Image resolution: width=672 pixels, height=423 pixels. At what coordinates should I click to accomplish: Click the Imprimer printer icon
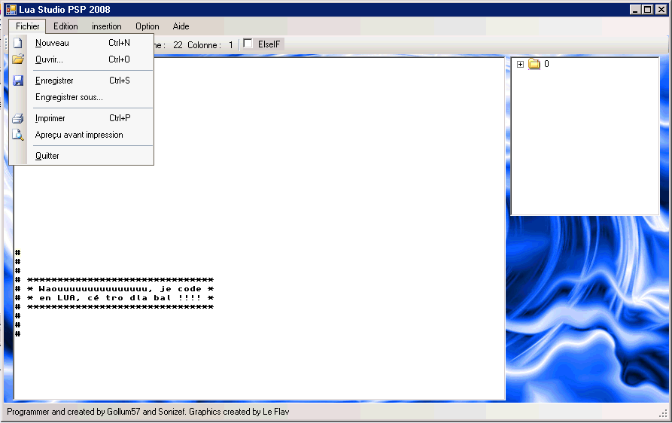17,118
